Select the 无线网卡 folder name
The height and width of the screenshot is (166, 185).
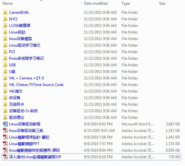point(17,104)
